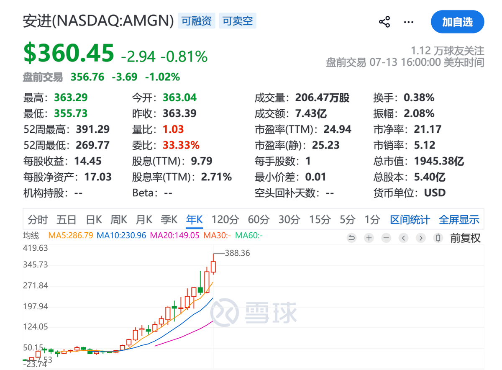Open the 前复权 adjustment dropdown
This screenshot has height=370, width=502.
click(x=465, y=238)
